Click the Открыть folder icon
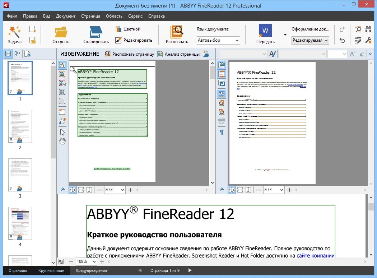The image size is (377, 278). (61, 32)
